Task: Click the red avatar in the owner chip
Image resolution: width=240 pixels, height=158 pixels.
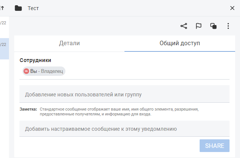Action: [26, 71]
